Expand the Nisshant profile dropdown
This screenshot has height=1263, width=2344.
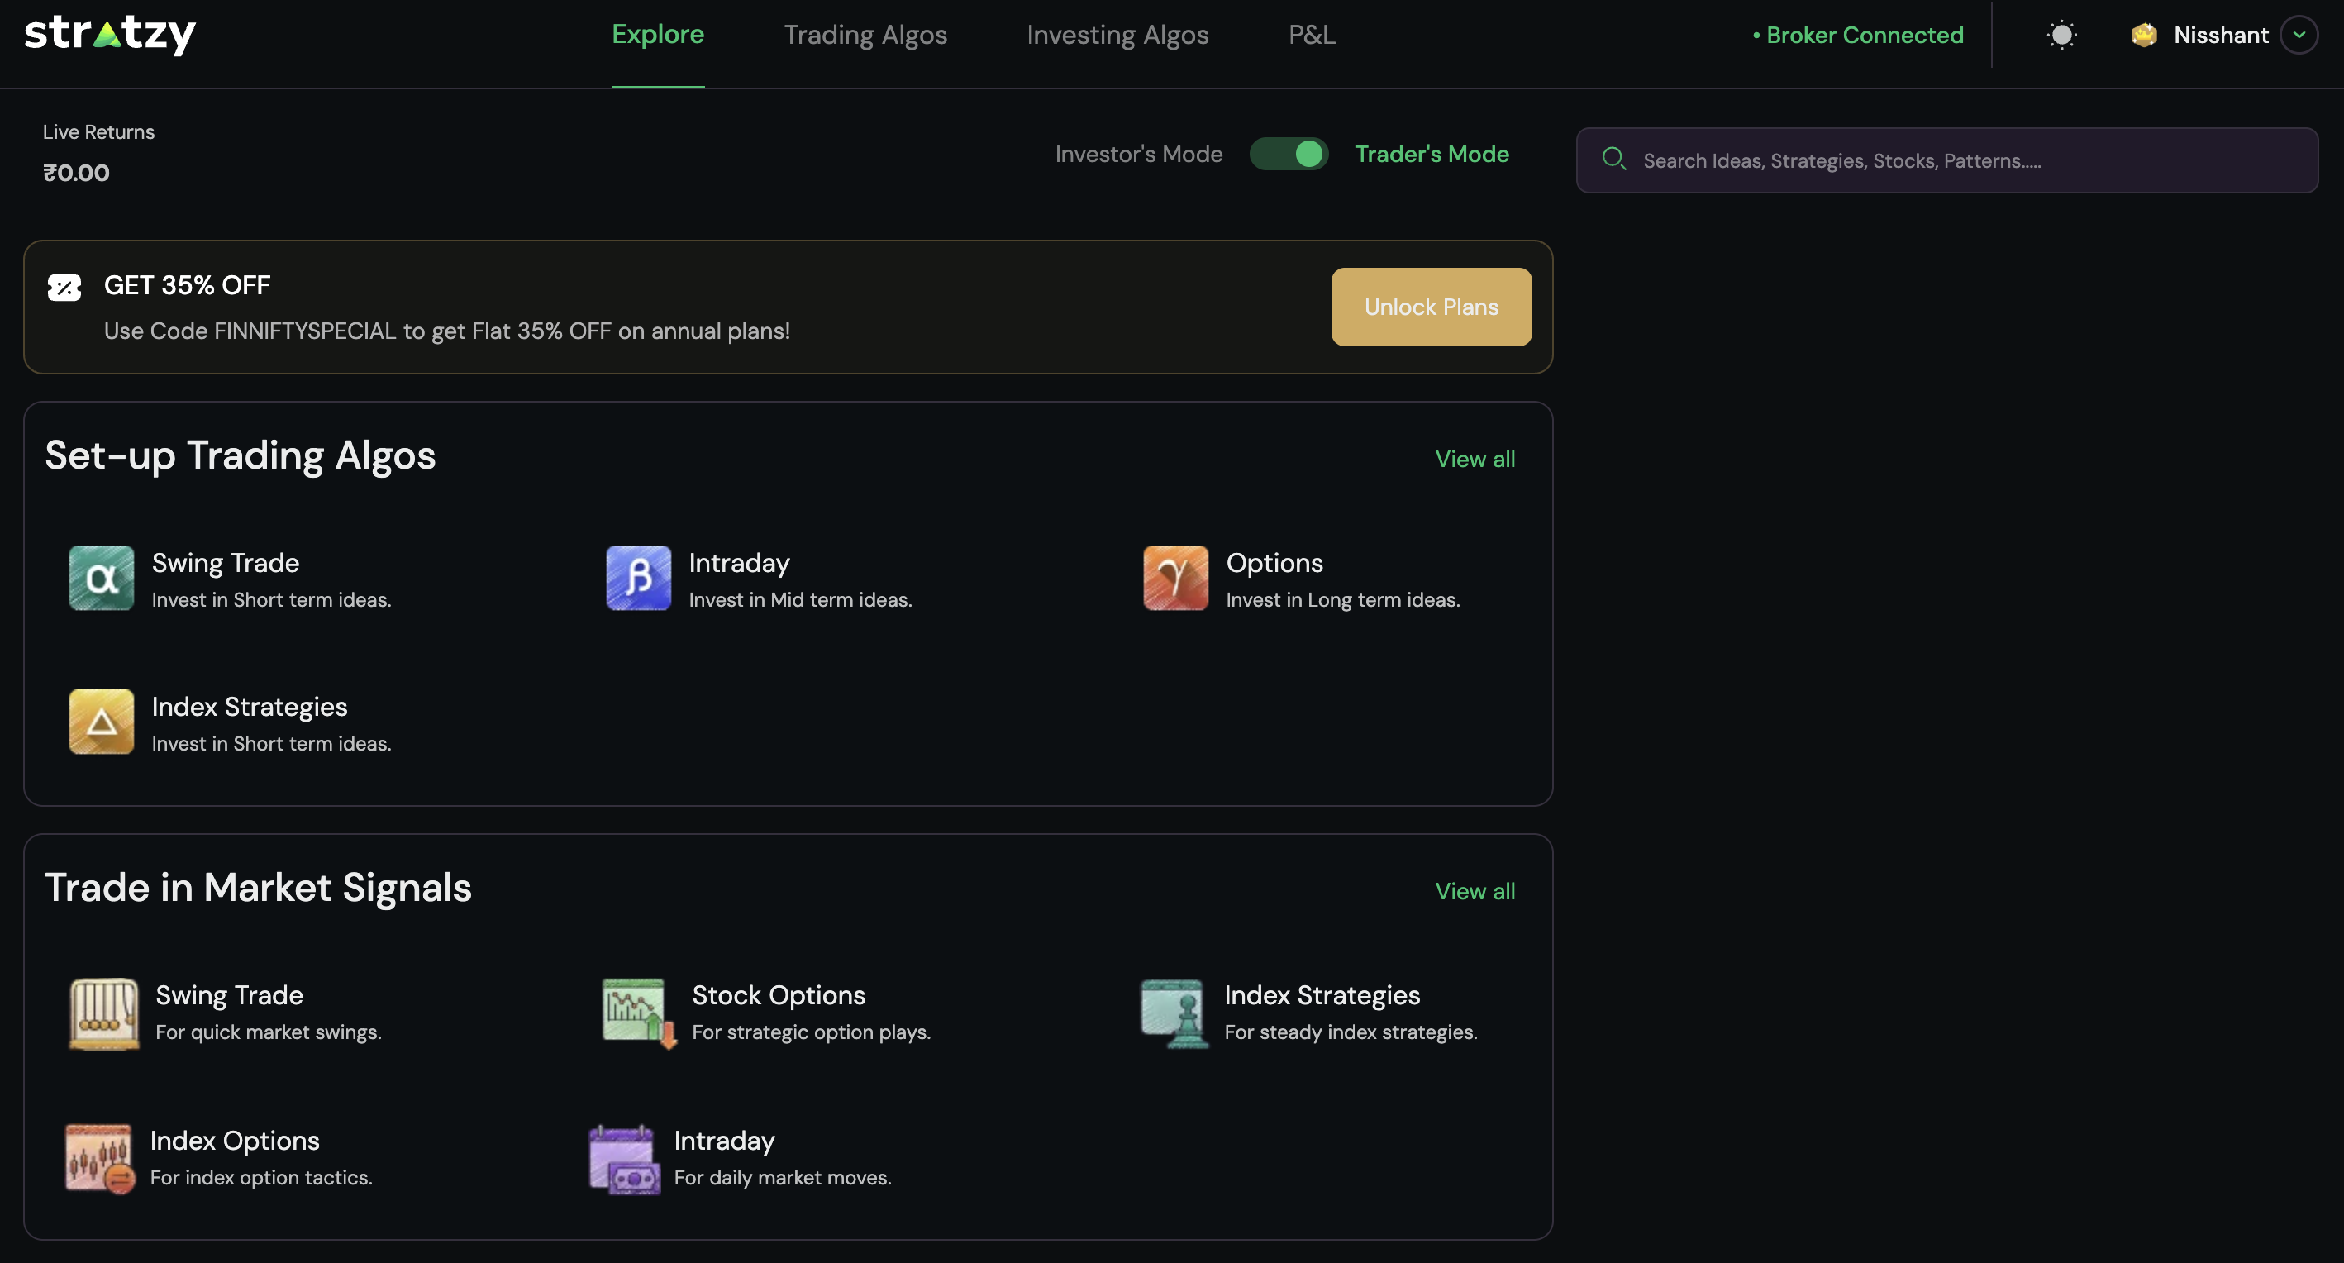pos(2302,35)
